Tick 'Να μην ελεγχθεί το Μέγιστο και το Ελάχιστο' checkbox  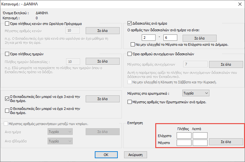tap(133, 45)
